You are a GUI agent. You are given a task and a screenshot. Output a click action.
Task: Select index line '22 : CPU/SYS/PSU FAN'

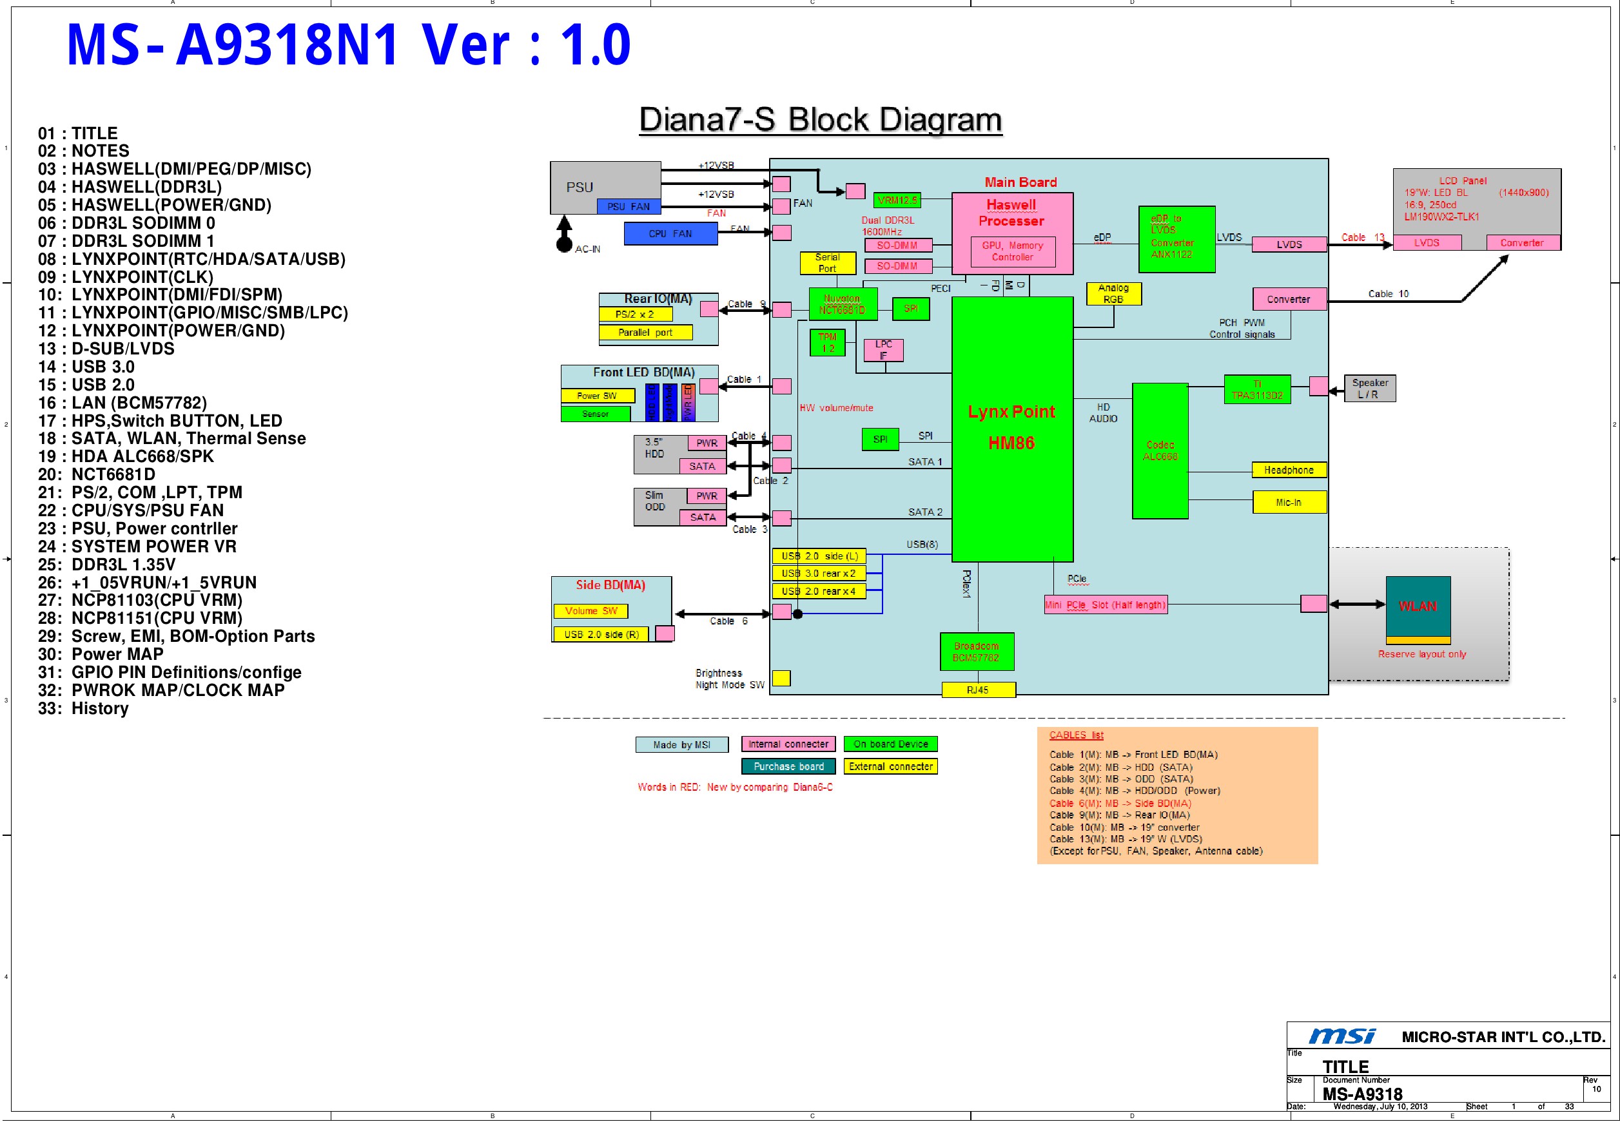[131, 510]
